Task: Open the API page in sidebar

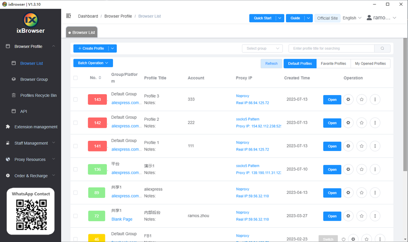Action: [23, 111]
